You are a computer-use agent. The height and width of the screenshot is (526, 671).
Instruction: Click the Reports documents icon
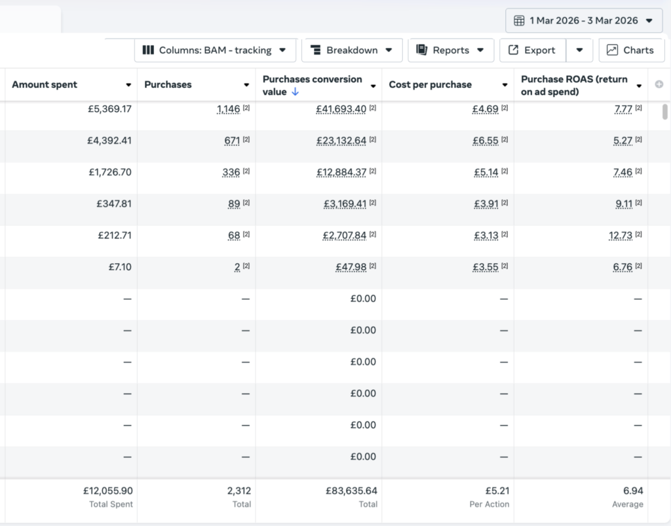point(421,50)
